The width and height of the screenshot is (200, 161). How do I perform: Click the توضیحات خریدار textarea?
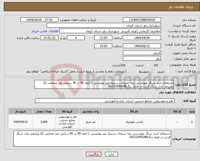92,139
